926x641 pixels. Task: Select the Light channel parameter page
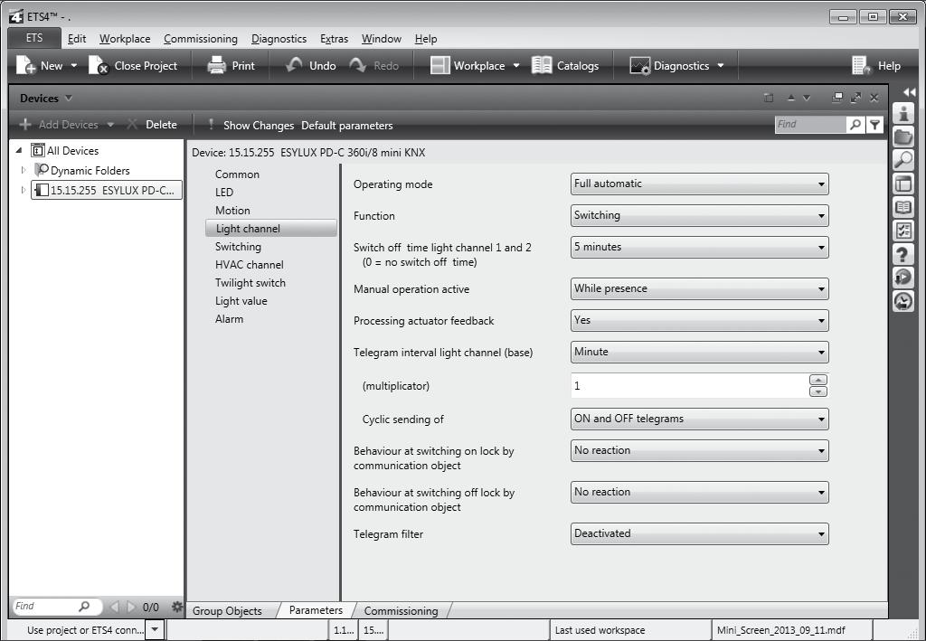click(271, 229)
